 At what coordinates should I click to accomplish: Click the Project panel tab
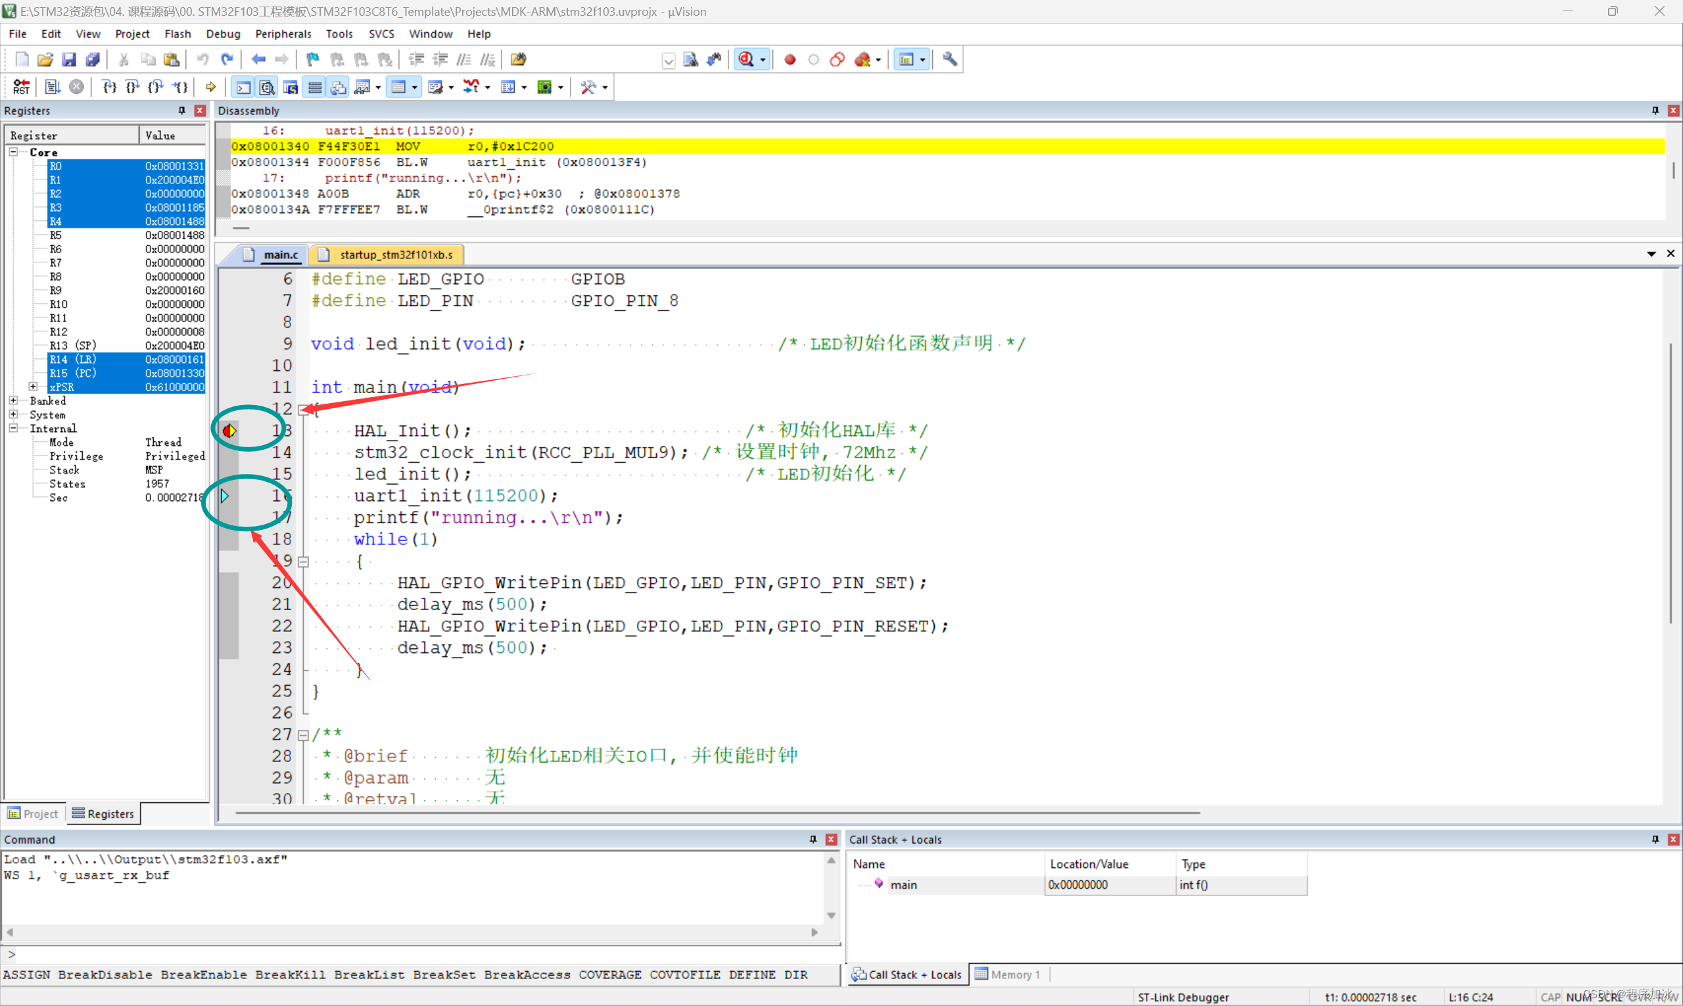point(34,813)
